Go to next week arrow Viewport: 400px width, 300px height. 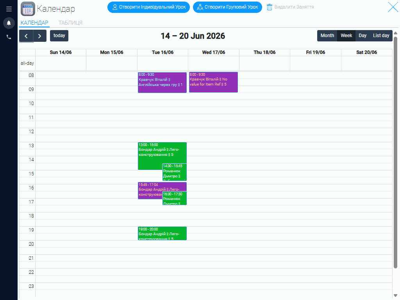point(39,36)
